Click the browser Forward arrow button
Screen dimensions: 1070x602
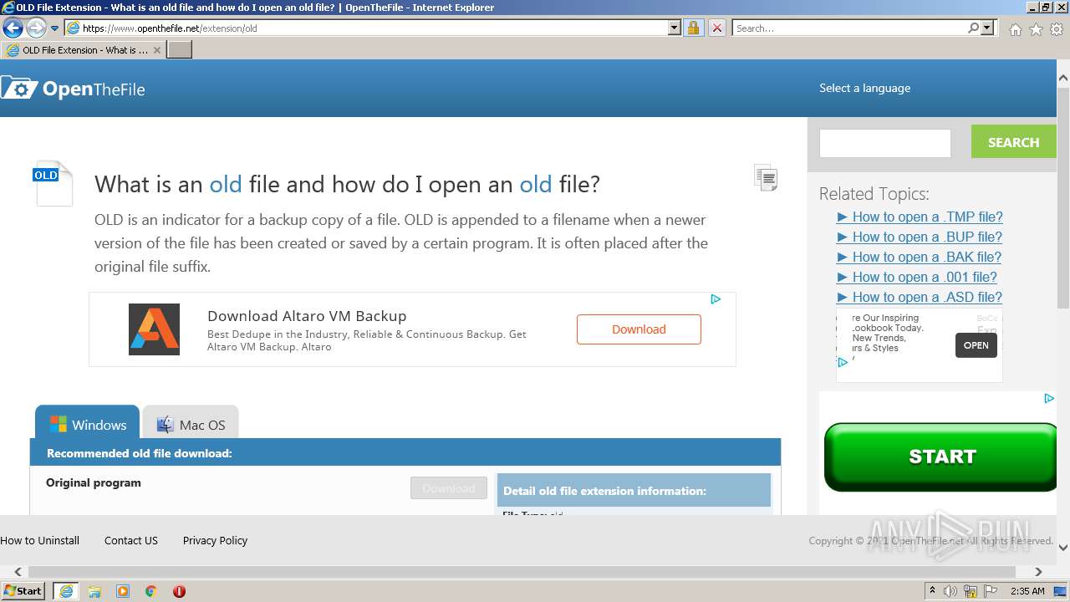[36, 28]
